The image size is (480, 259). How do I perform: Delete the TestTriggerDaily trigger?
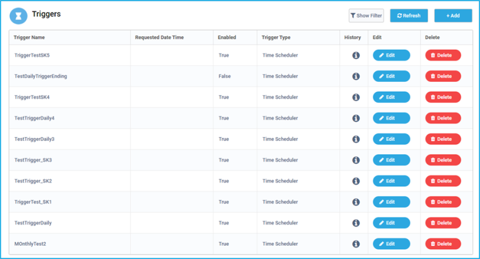coord(443,223)
